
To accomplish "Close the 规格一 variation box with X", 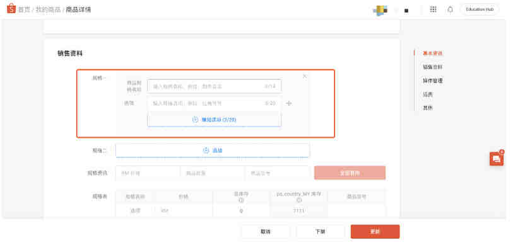I will click(305, 76).
